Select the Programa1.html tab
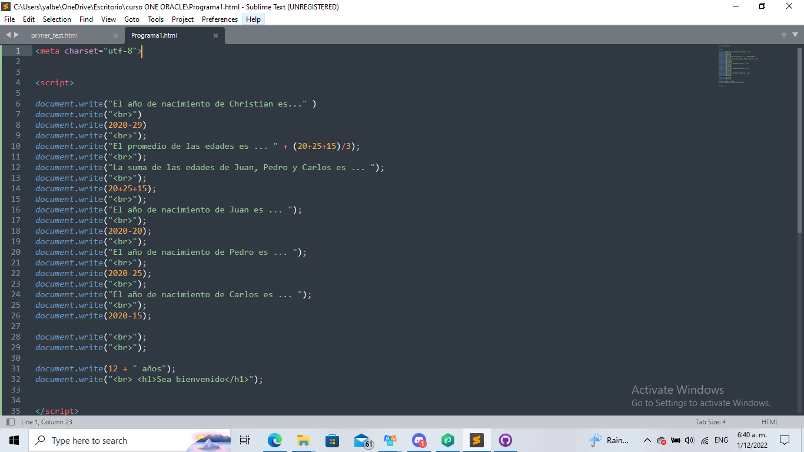This screenshot has width=804, height=452. (154, 35)
